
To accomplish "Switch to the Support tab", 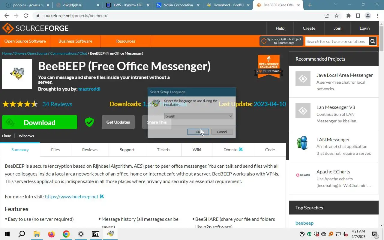I will (x=127, y=150).
